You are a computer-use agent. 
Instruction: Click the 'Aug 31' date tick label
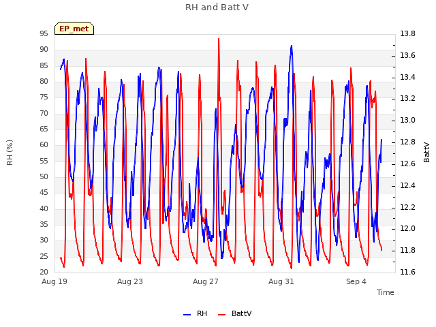pyautogui.click(x=281, y=281)
